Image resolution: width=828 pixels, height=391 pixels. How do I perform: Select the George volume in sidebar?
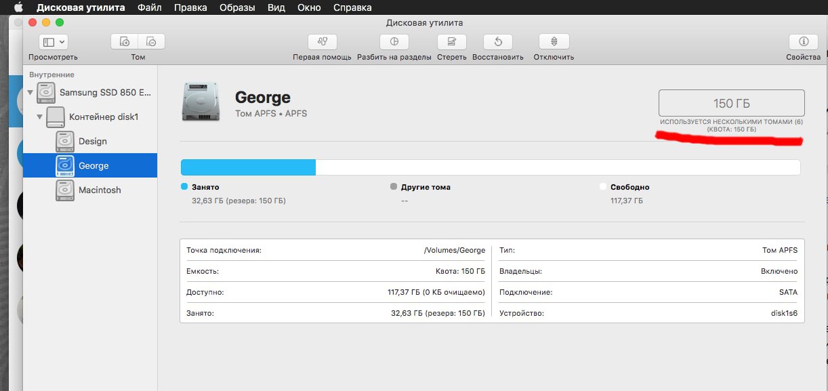[90, 165]
